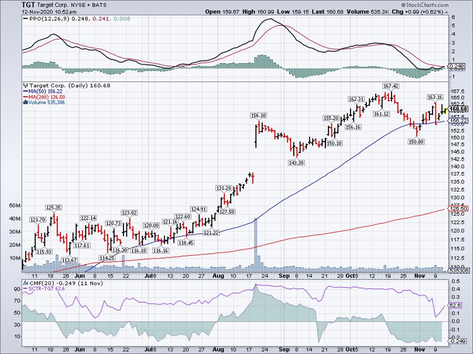Click the 117.61 price label
The image size is (473, 354).
pyautogui.click(x=82, y=245)
